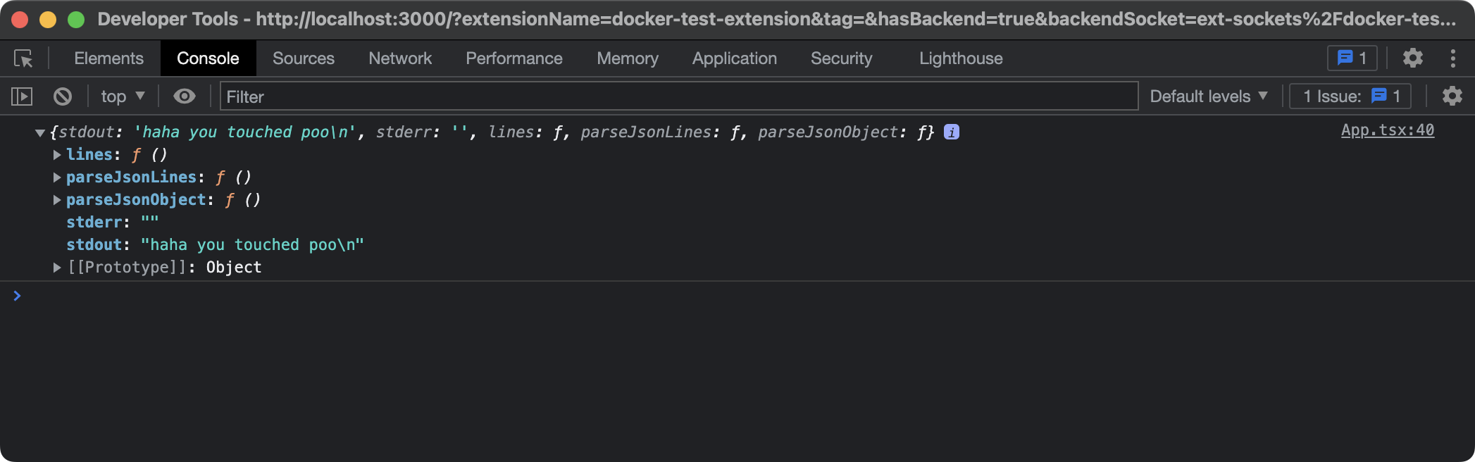Open console settings gear in the filter toolbar
Screen dimensions: 1475x462
1452,96
